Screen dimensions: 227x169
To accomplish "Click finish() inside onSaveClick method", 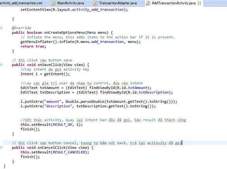I will coord(30,129).
